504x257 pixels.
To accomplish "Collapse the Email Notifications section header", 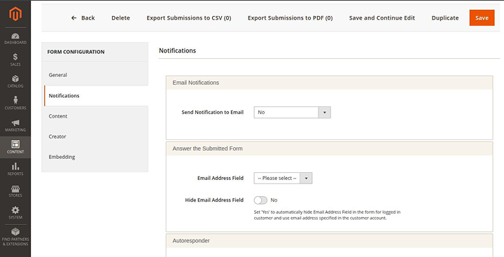I will [x=330, y=83].
